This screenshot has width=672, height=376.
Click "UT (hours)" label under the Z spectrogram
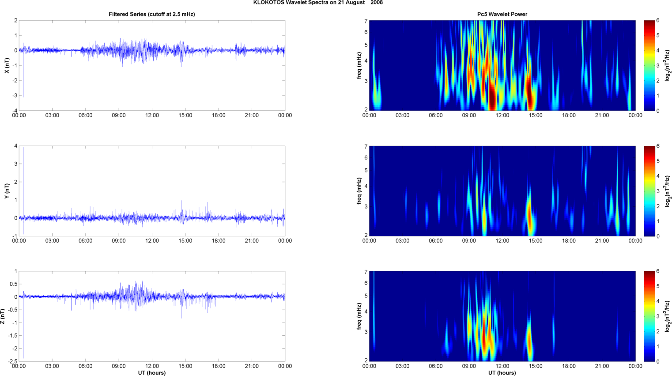(x=502, y=372)
